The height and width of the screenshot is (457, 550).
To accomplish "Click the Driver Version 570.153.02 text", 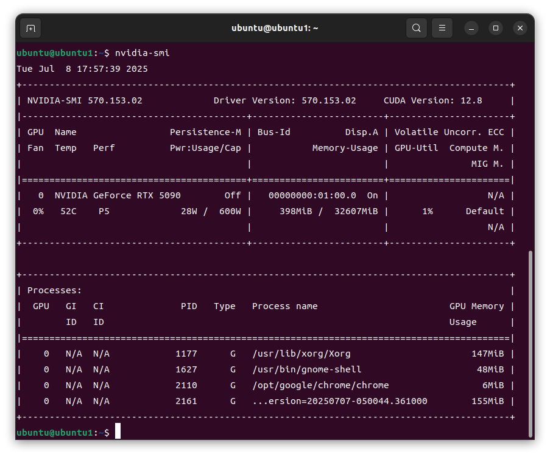I will pyautogui.click(x=284, y=100).
